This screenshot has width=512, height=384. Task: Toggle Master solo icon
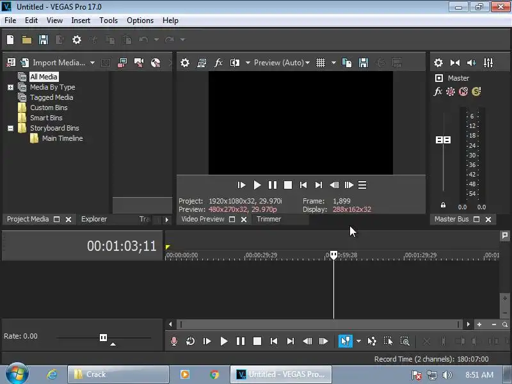click(476, 92)
